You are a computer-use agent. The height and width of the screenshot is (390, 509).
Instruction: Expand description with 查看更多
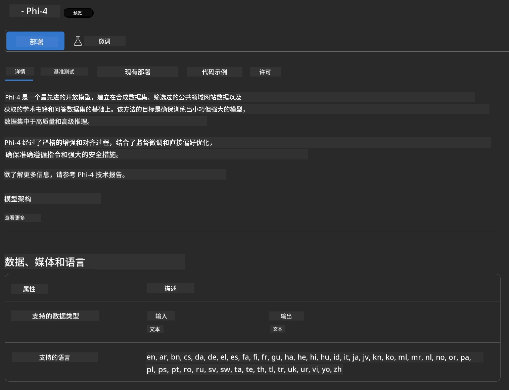[x=15, y=218]
